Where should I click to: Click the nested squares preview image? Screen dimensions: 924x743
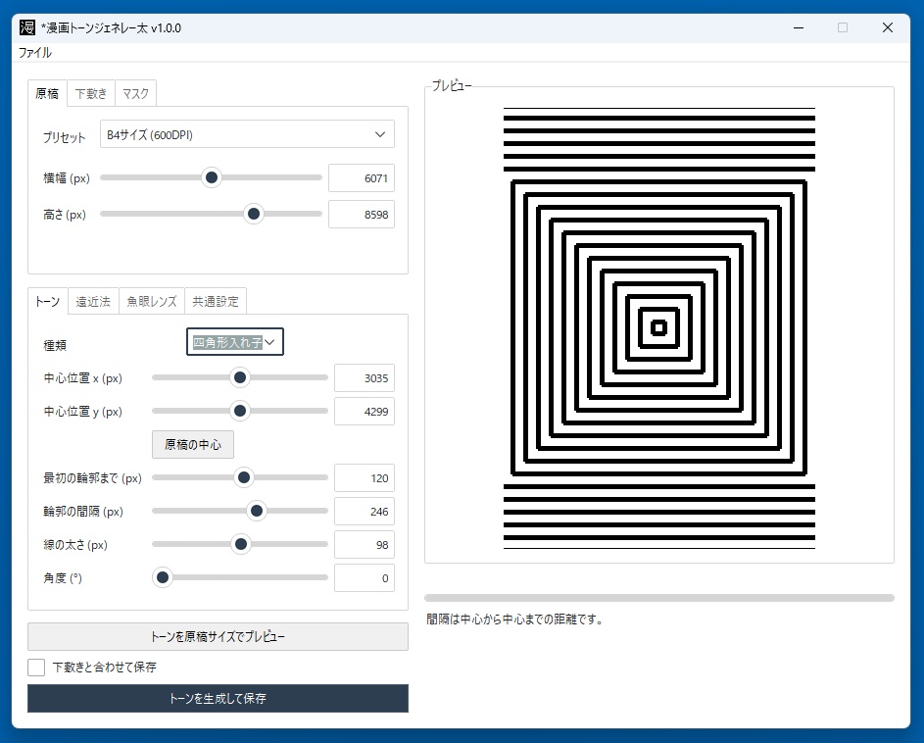[x=659, y=327]
